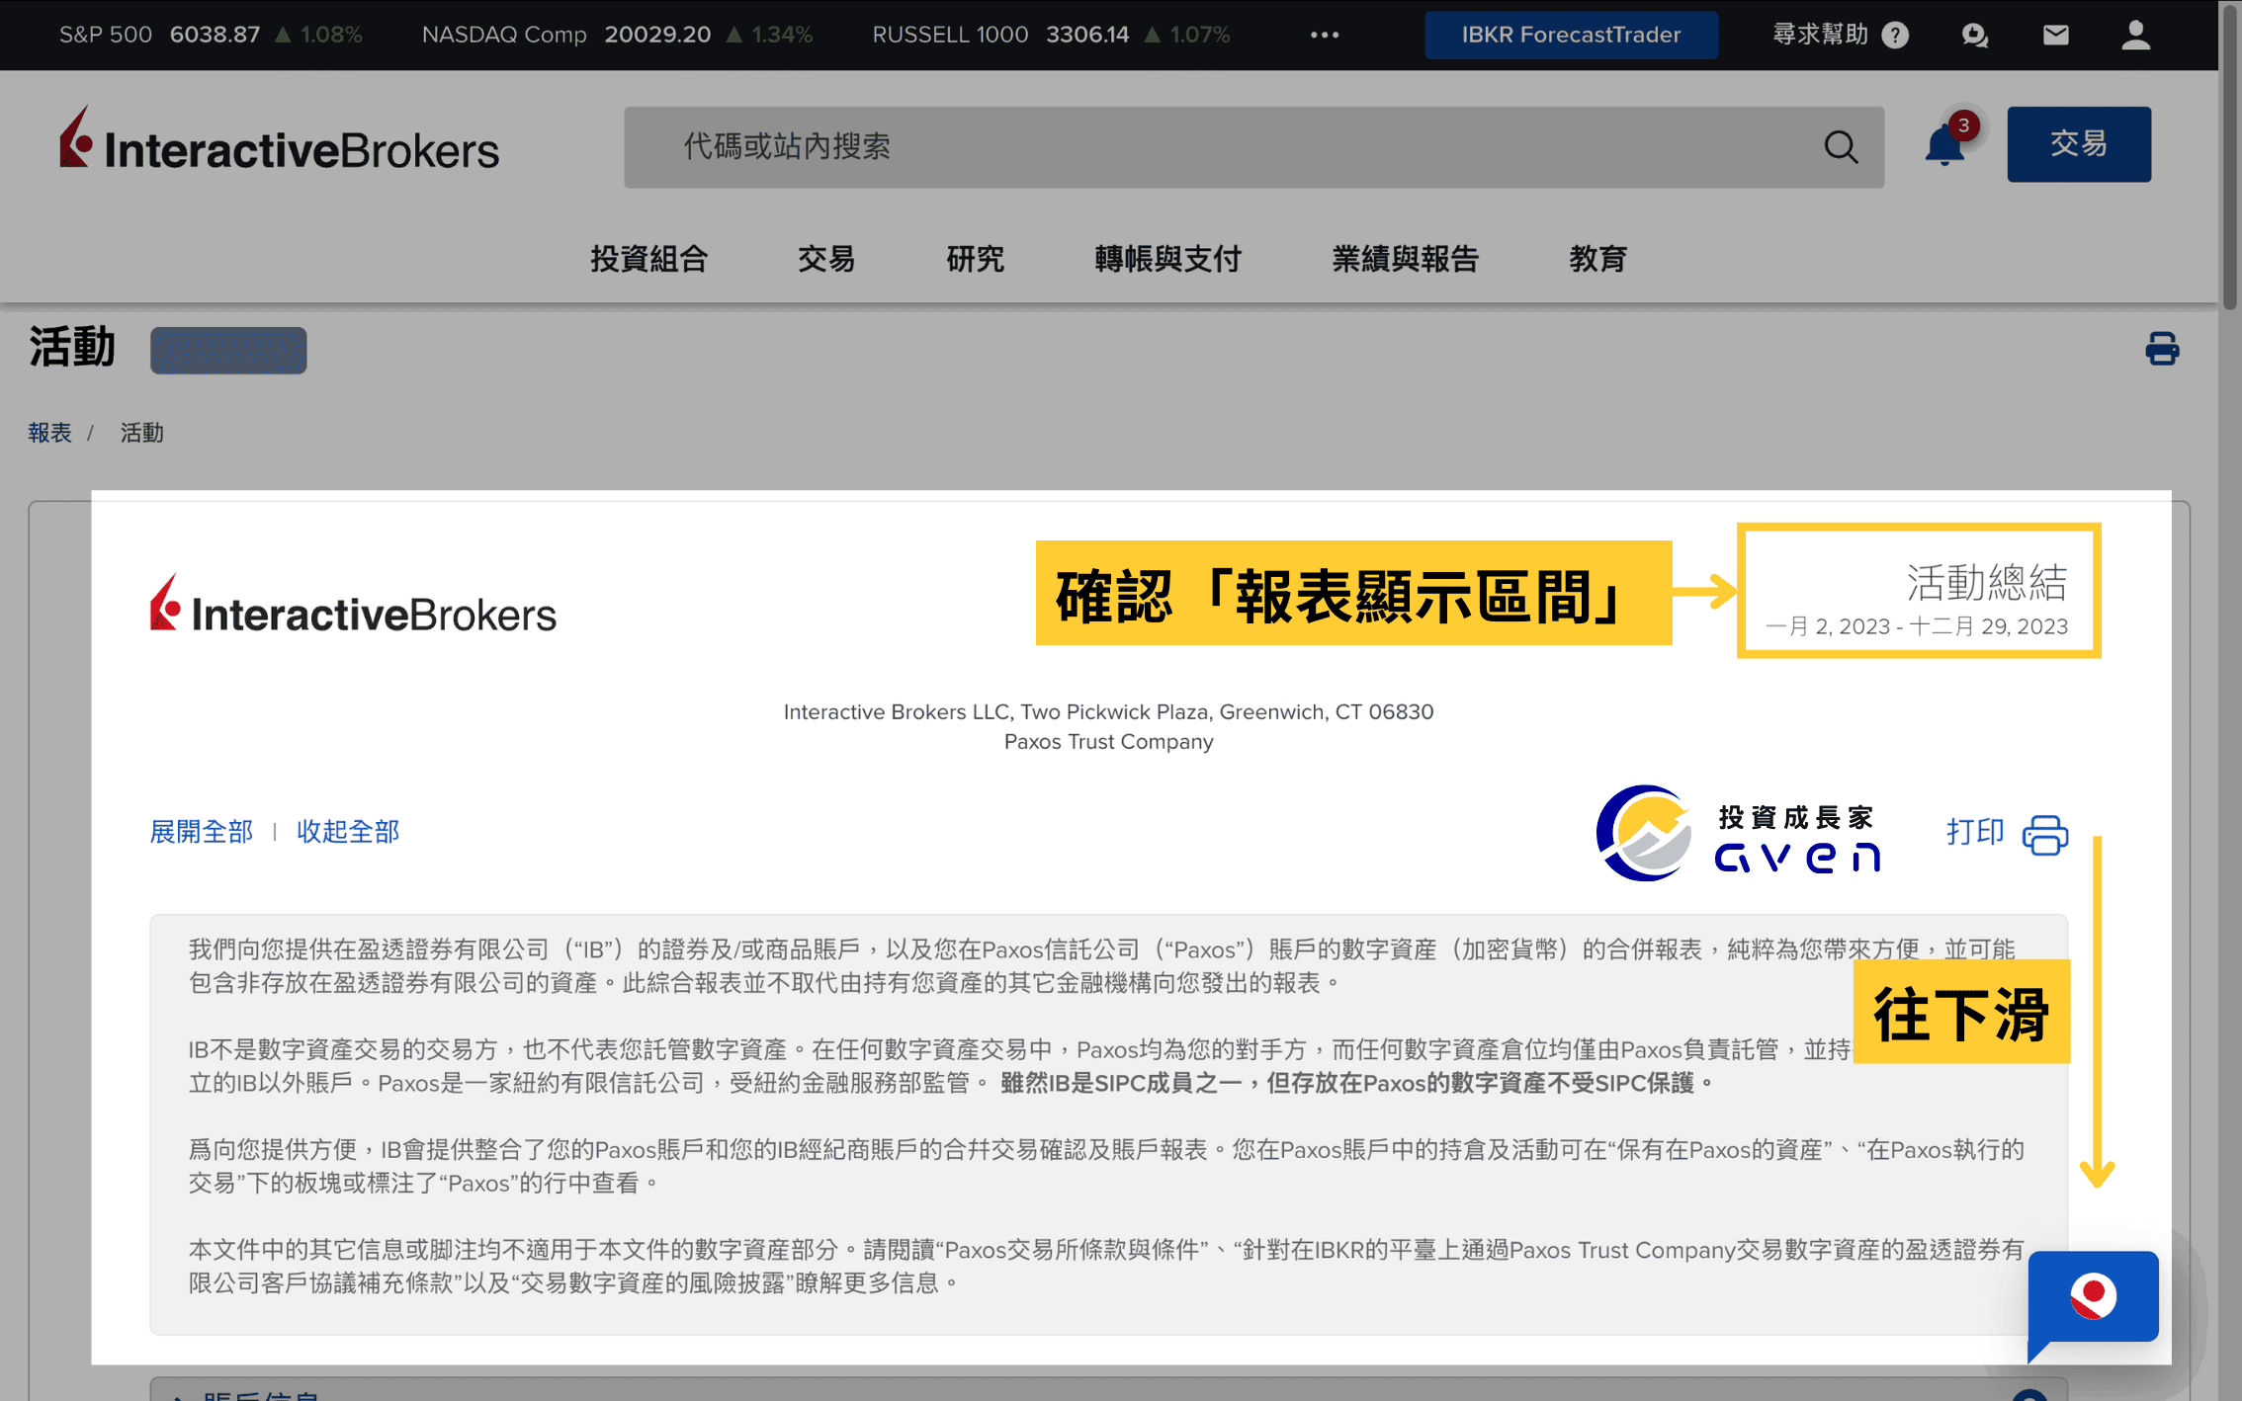2242x1401 pixels.
Task: Open the ellipsis menu for more indices
Action: (x=1324, y=35)
